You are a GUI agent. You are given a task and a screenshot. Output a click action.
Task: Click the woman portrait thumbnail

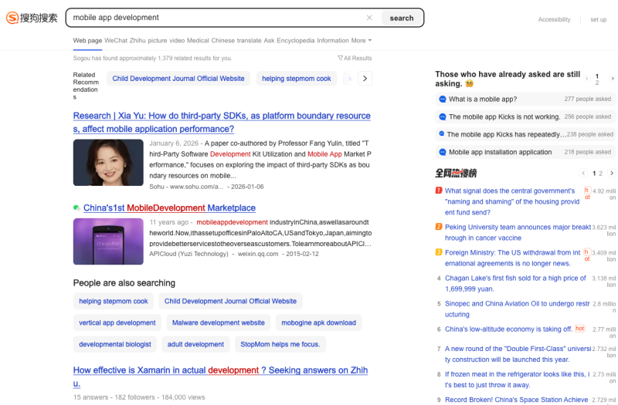(x=108, y=163)
